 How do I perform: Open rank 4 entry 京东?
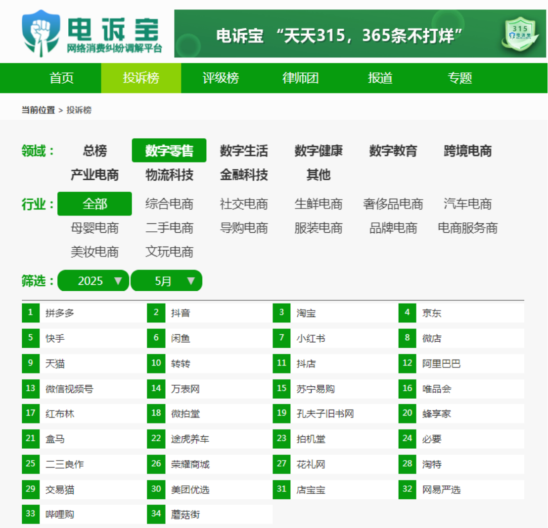pos(461,313)
